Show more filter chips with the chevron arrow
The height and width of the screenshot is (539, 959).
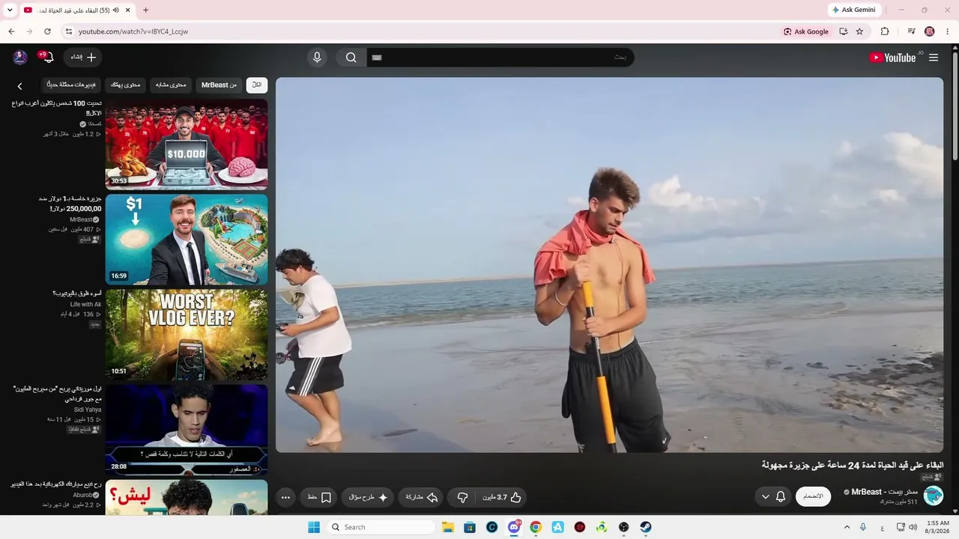tap(19, 86)
